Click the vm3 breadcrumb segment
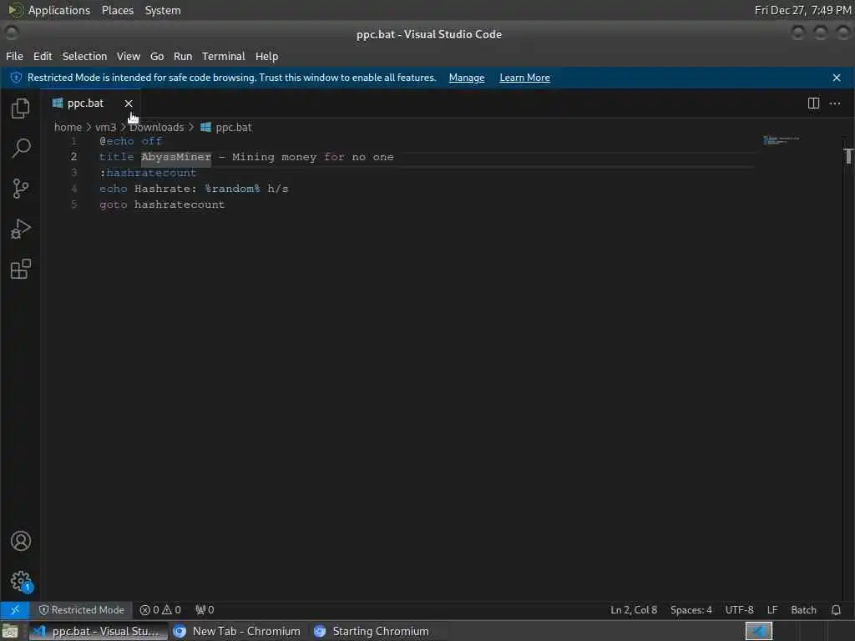Image resolution: width=855 pixels, height=641 pixels. (106, 127)
